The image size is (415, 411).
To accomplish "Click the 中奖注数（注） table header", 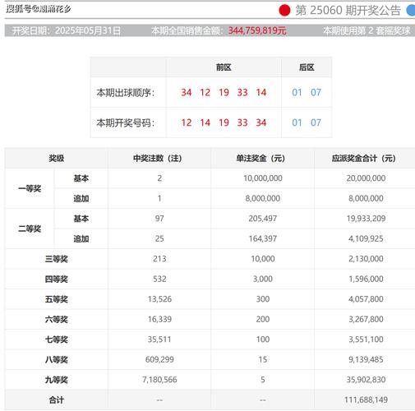I will [x=158, y=158].
